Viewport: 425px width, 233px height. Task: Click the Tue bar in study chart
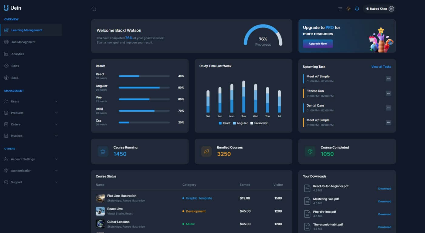pos(243,97)
